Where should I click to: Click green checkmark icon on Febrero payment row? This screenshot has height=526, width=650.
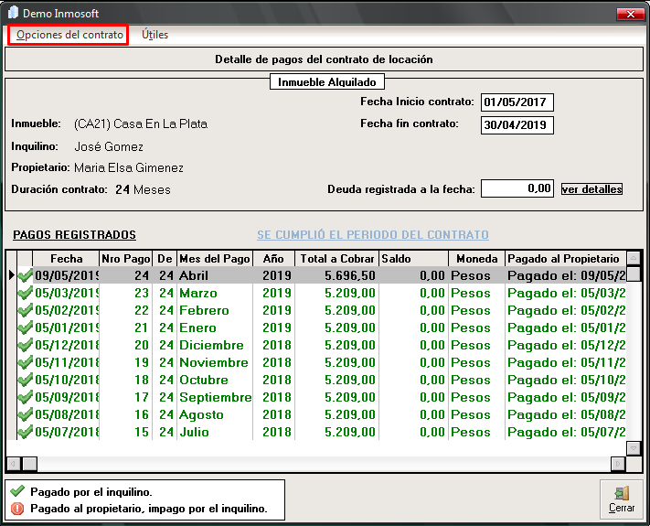click(25, 311)
